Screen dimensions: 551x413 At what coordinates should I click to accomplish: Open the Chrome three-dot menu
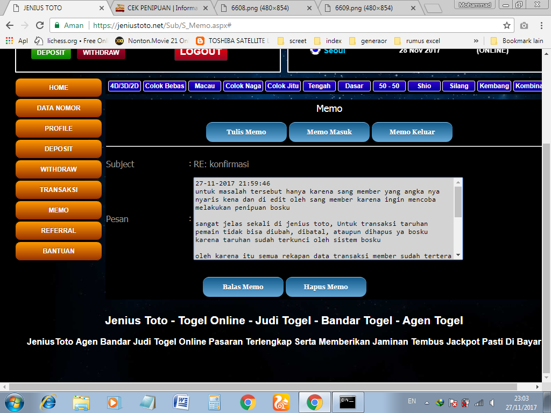tap(541, 25)
